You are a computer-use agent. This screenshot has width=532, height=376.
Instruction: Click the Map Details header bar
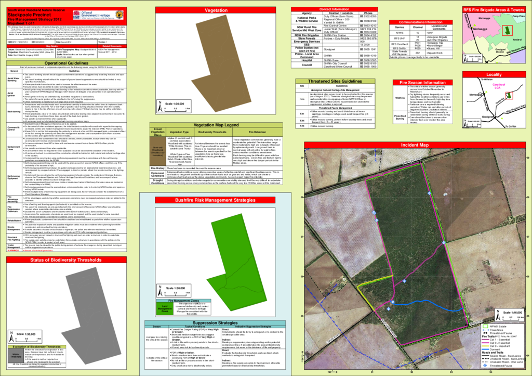click(x=52, y=46)
